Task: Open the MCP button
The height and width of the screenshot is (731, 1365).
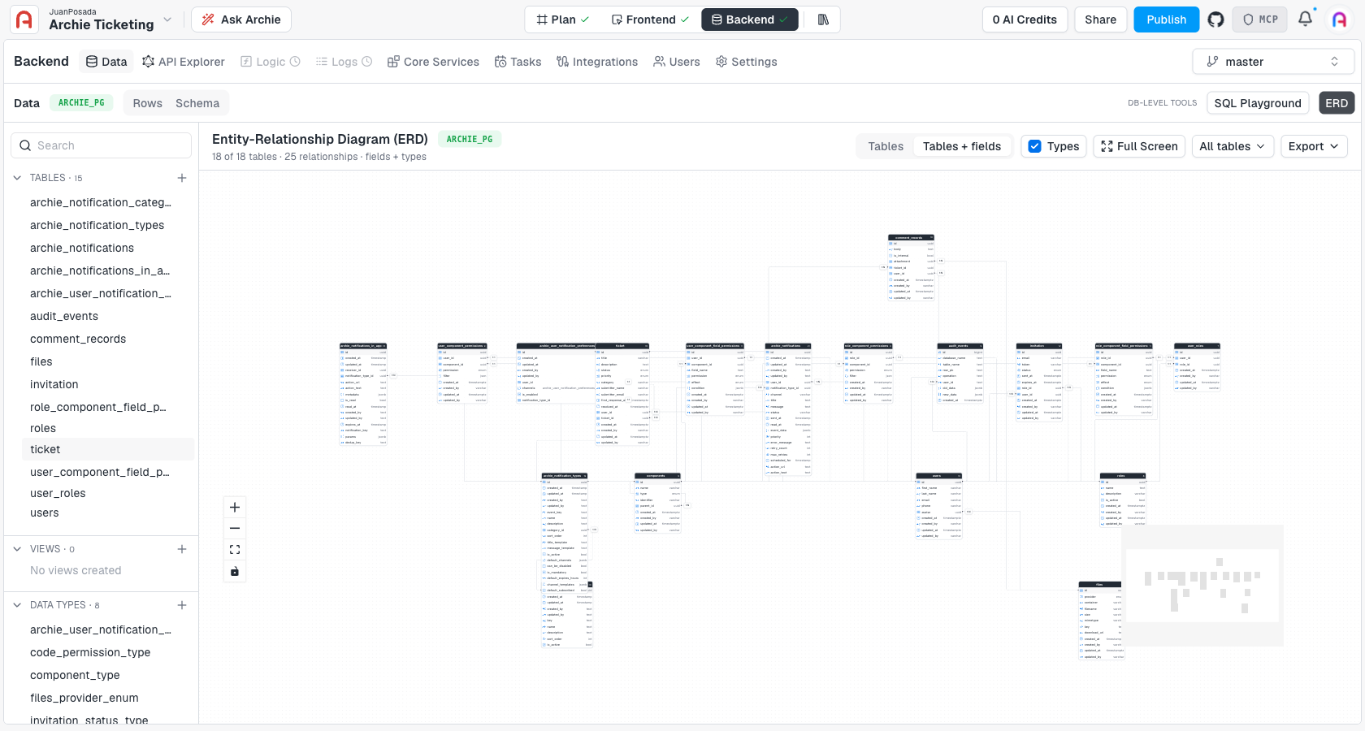Action: [1259, 19]
